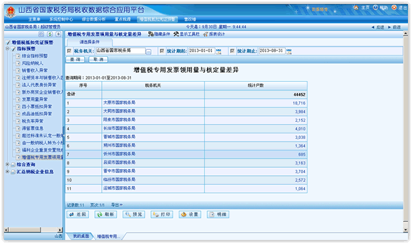Open 综合数据分析 menu
The width and height of the screenshot is (412, 244).
point(94,19)
